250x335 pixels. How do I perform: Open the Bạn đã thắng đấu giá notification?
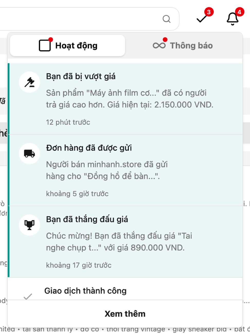click(125, 241)
